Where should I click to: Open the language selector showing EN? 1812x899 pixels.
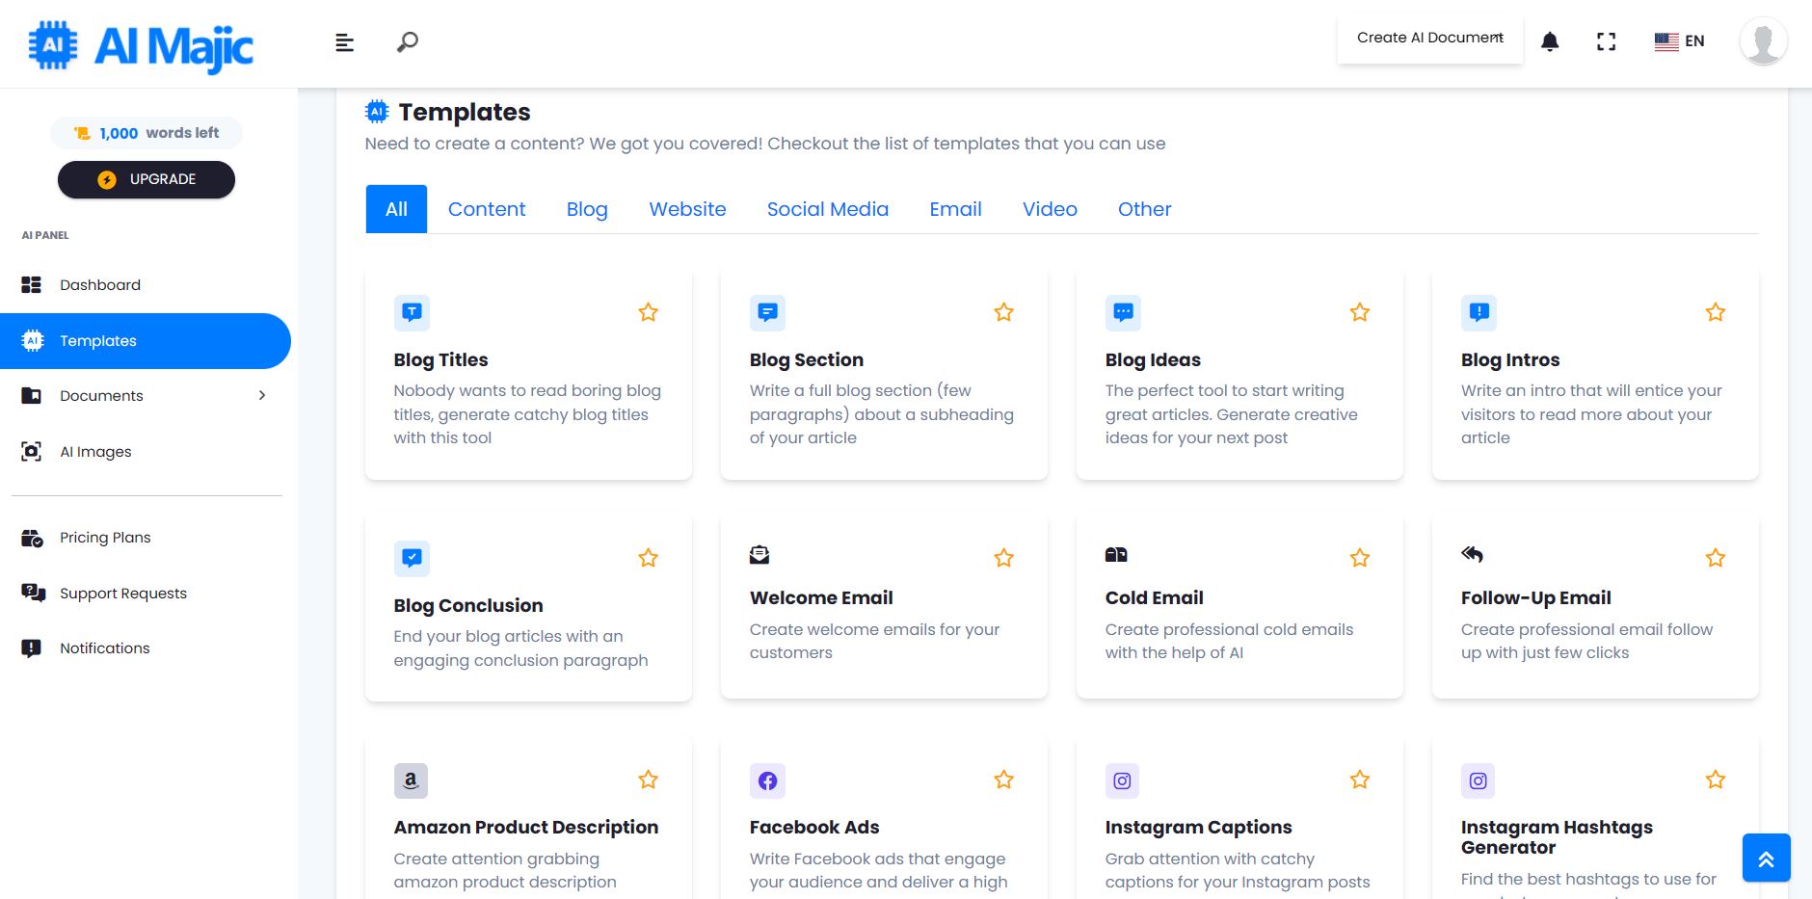click(x=1679, y=41)
